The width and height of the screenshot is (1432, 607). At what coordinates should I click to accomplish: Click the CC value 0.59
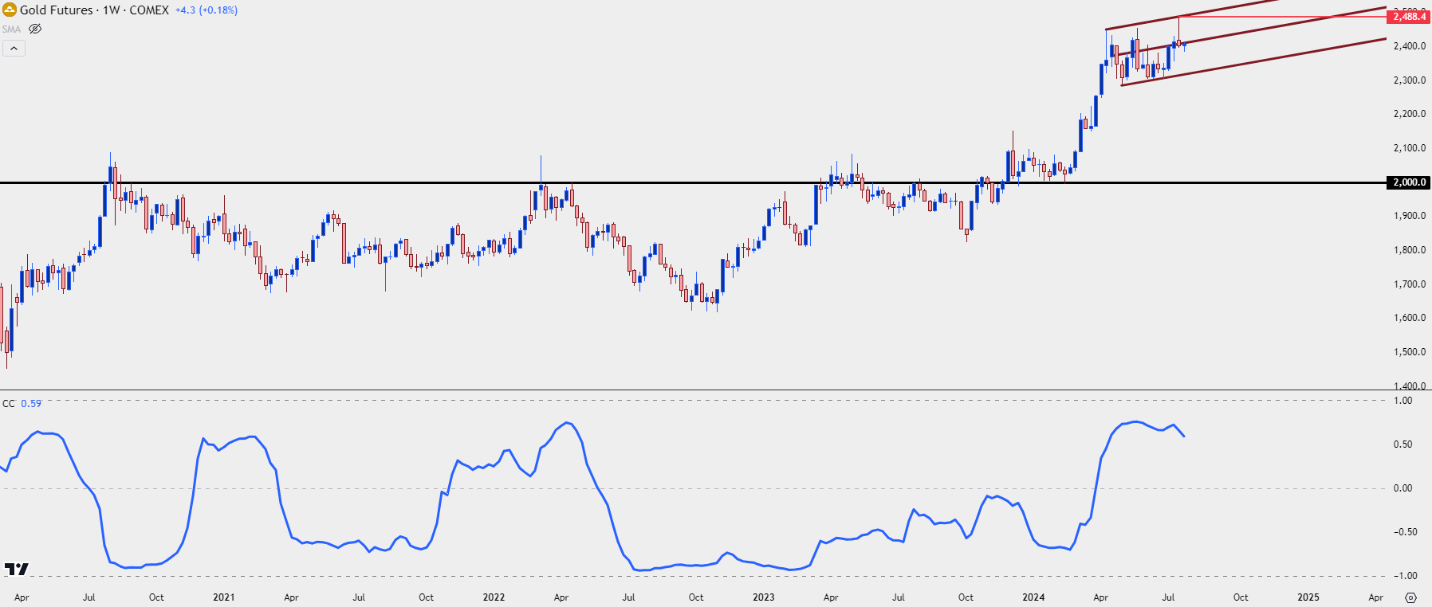pos(31,404)
